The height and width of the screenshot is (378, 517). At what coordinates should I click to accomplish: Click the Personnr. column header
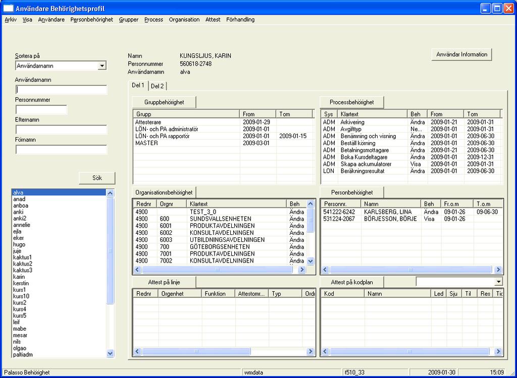tap(341, 204)
